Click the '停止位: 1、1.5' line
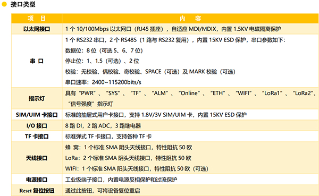The image size is (319, 196). click(x=102, y=61)
